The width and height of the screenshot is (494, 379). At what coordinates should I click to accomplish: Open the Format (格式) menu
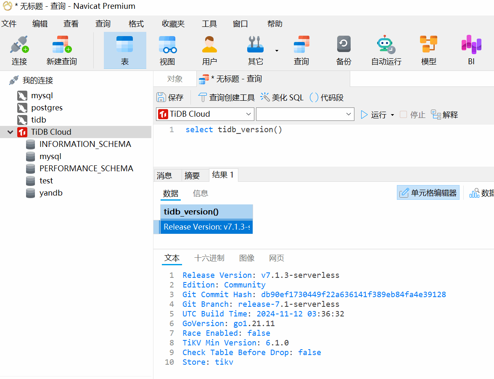coord(136,24)
